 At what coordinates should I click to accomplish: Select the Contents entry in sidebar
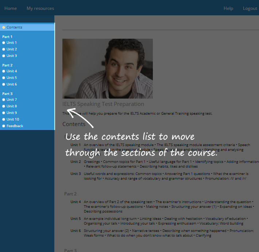coord(14,27)
